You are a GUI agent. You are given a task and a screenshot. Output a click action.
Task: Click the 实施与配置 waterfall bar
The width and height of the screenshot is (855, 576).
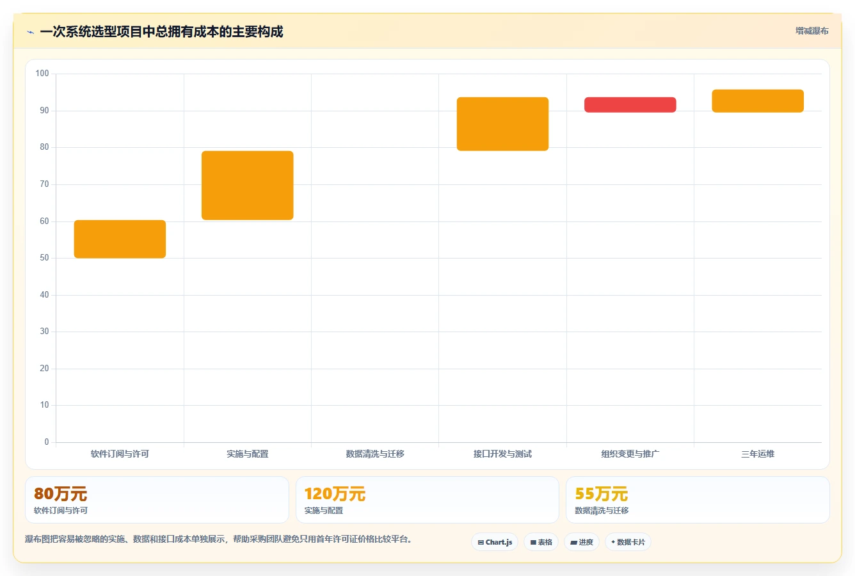coord(248,186)
